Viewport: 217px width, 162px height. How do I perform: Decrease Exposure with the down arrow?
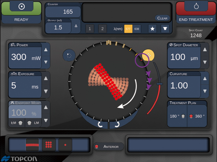click(x=46, y=91)
